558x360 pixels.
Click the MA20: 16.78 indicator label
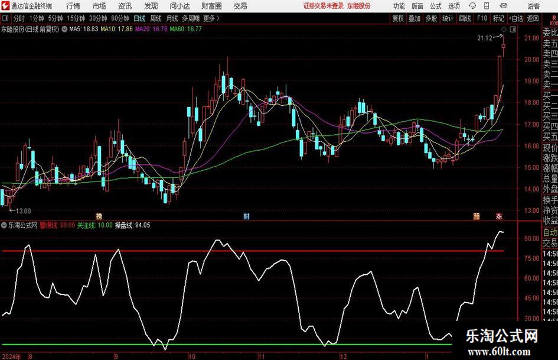pyautogui.click(x=151, y=29)
